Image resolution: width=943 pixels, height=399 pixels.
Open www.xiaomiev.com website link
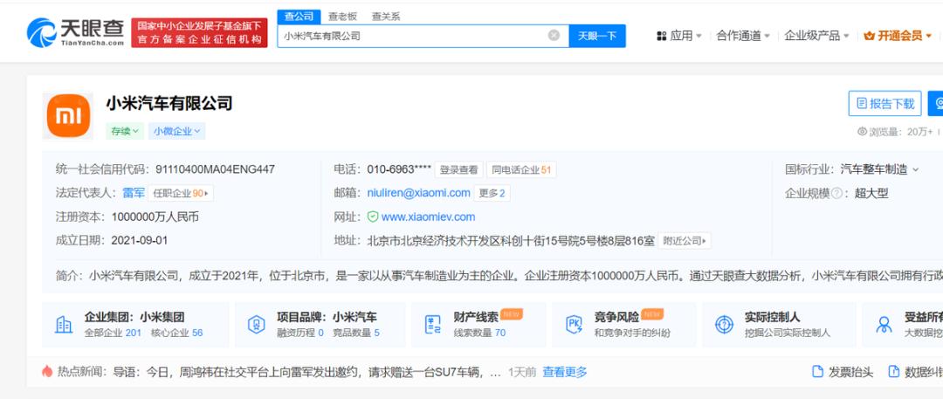tap(428, 217)
